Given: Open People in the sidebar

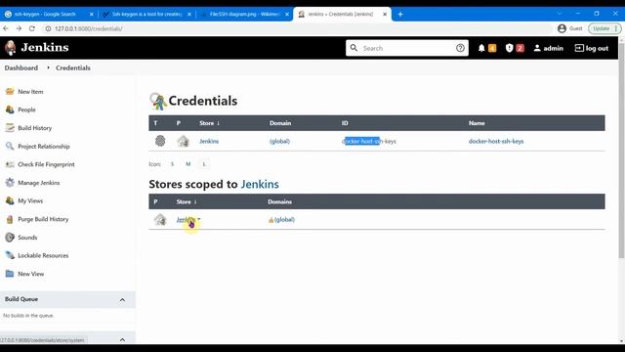Looking at the screenshot, I should point(26,110).
